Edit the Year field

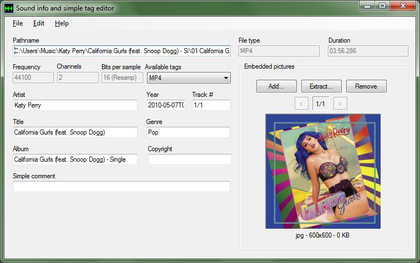click(x=166, y=105)
